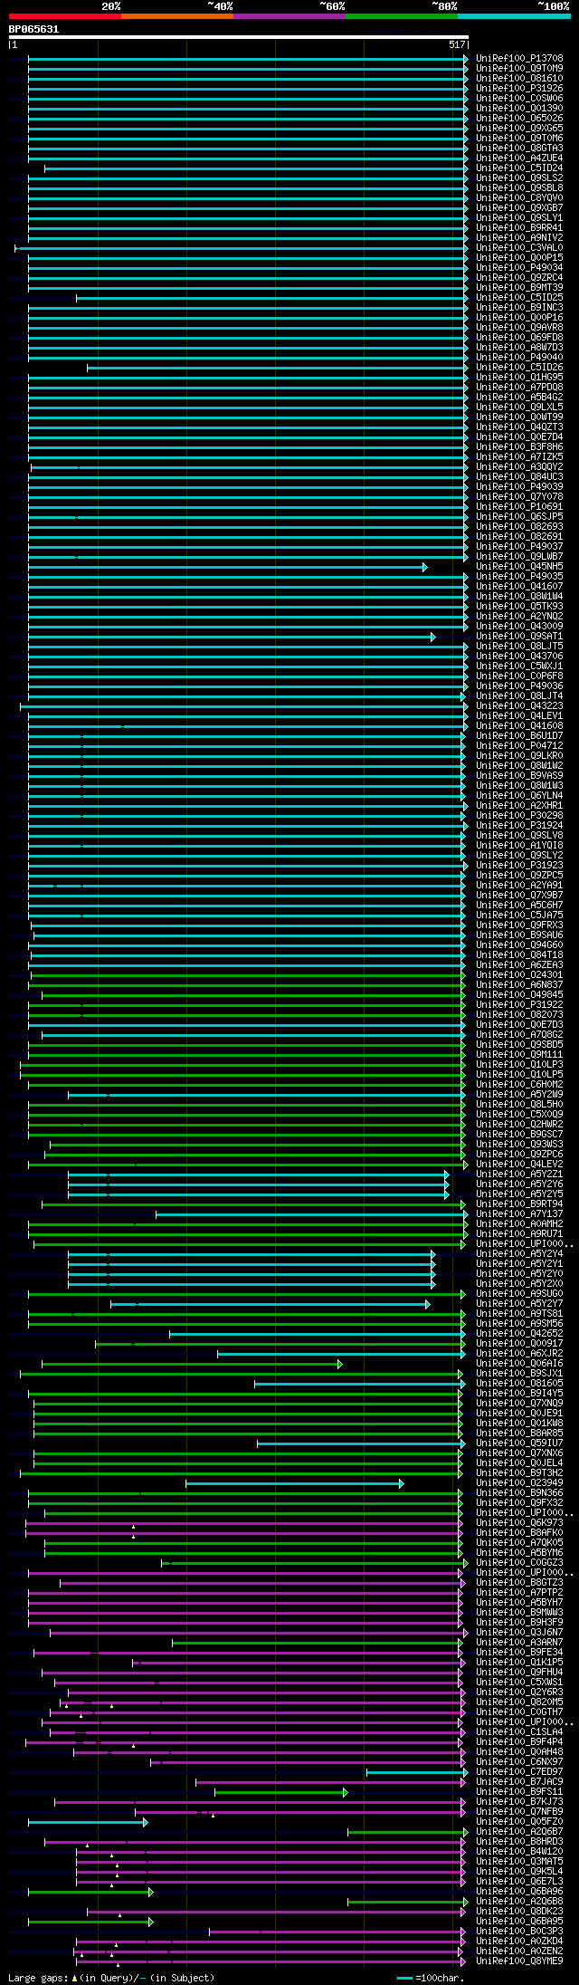Image resolution: width=579 pixels, height=1985 pixels.
Task: Select label UniRef100_Q9M111
Action: coord(519,1055)
